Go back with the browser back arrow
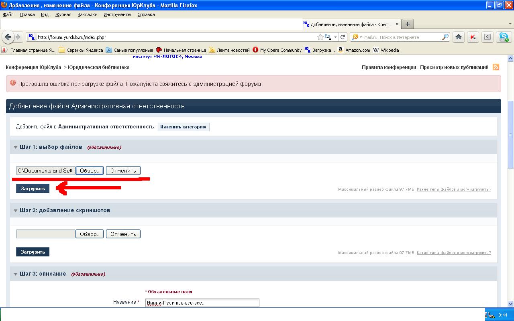The width and height of the screenshot is (514, 321). pyautogui.click(x=8, y=37)
